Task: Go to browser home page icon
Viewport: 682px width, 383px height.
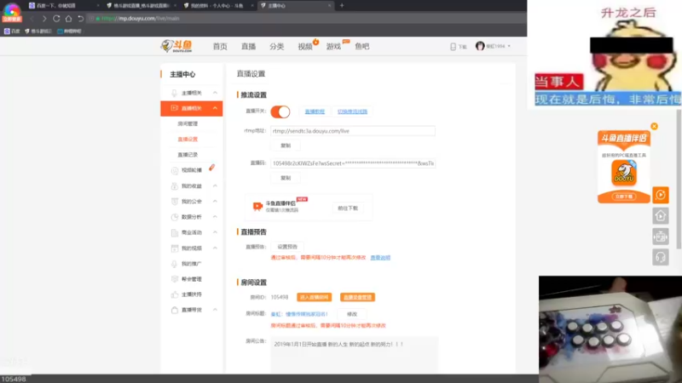Action: coord(68,18)
